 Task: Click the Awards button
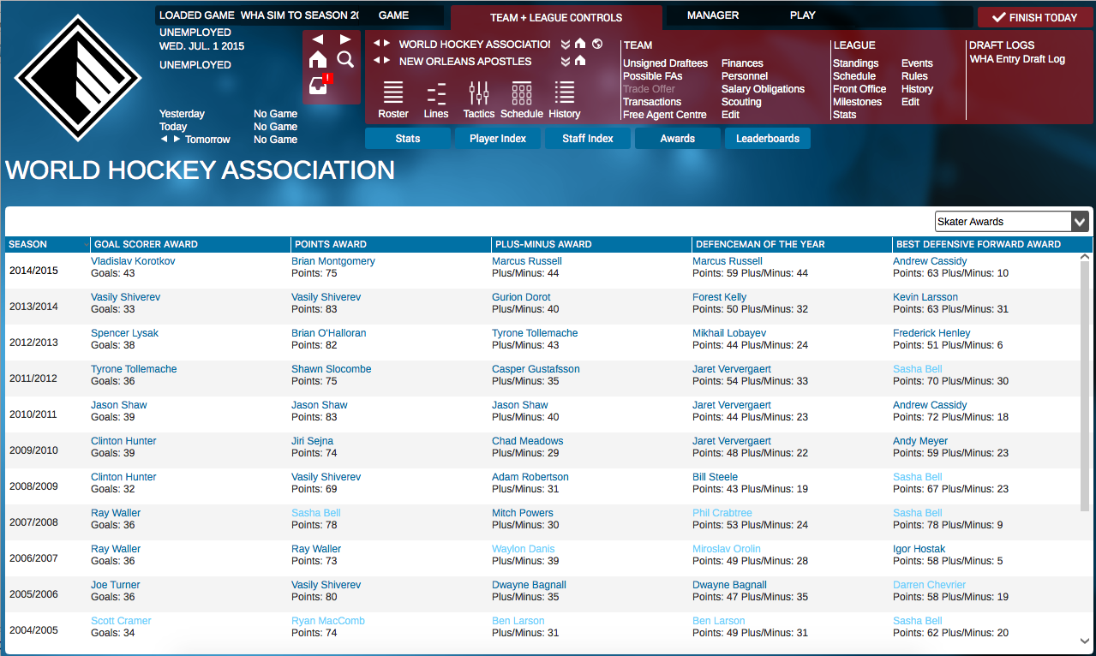678,139
